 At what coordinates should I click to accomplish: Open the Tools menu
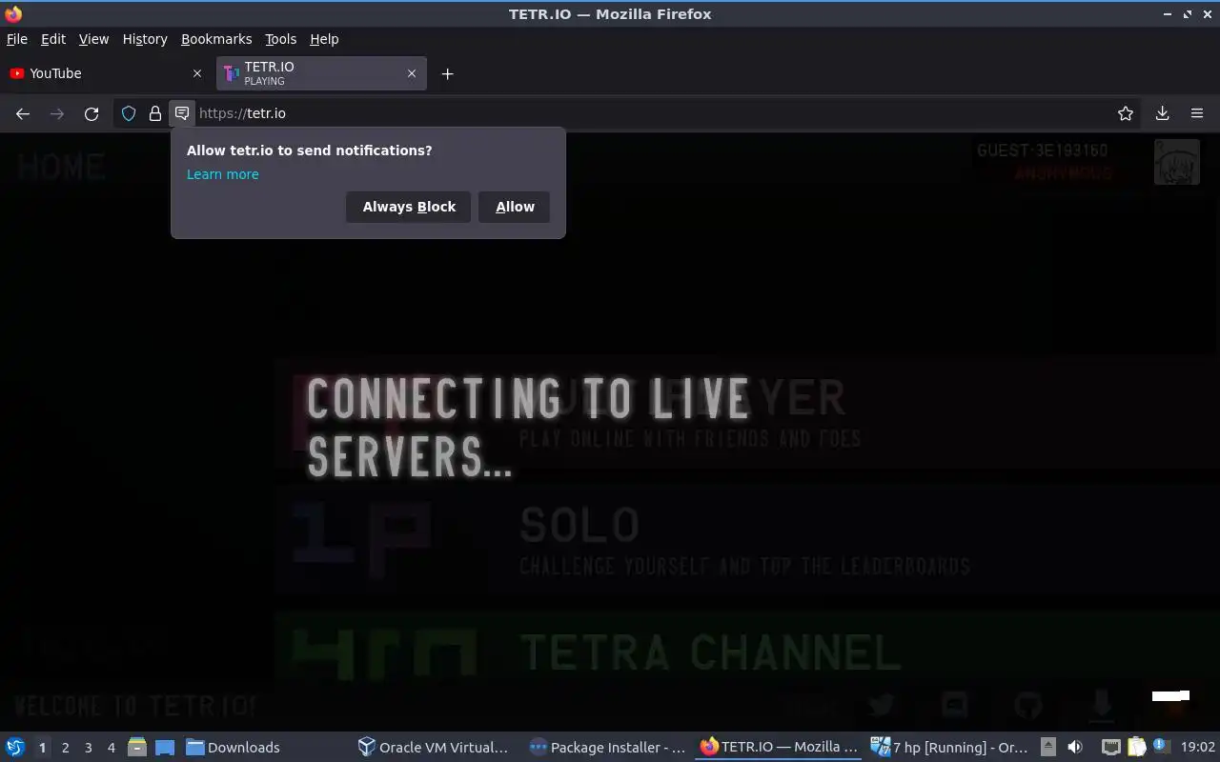point(280,39)
